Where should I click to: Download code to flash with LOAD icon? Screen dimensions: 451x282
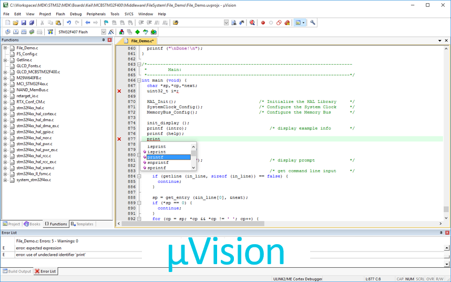click(x=50, y=32)
